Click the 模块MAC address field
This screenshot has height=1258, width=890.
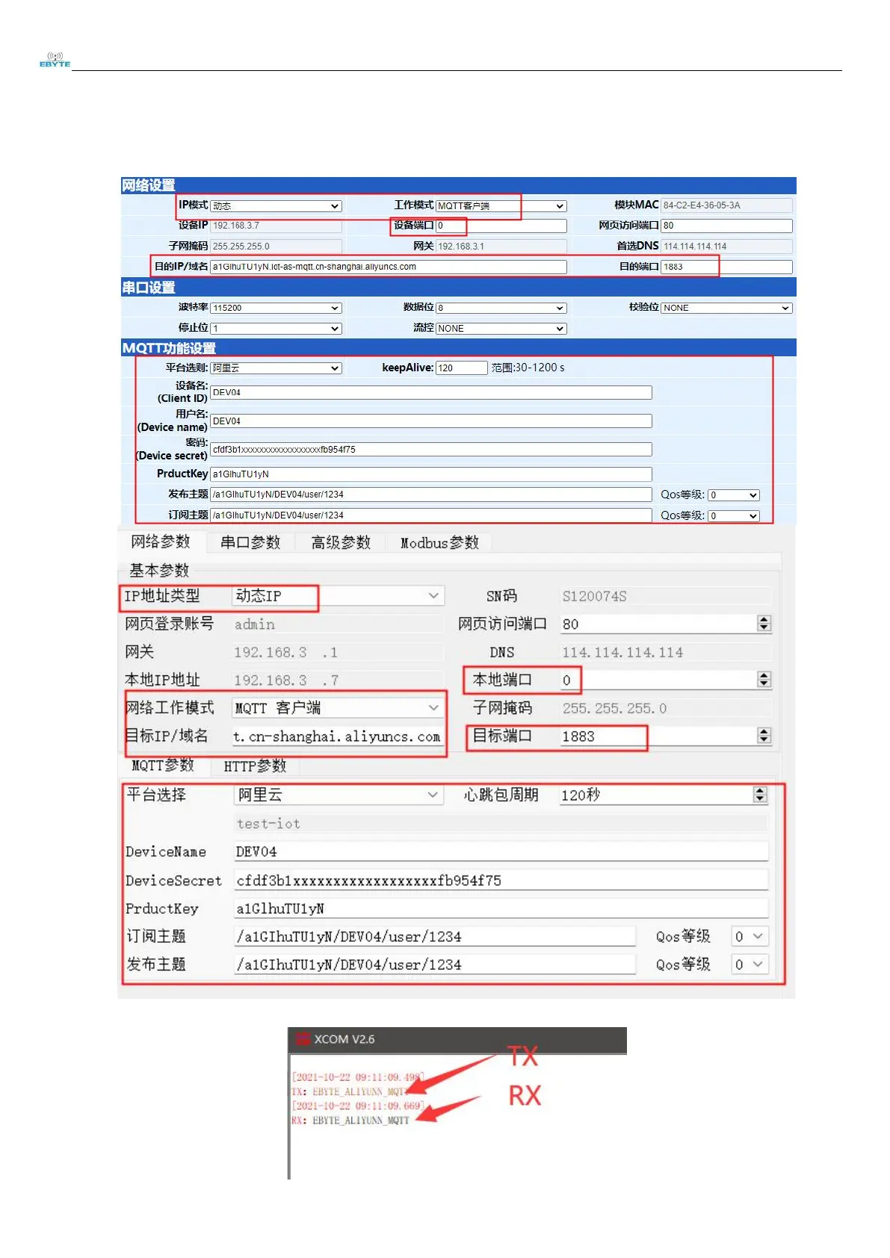coord(726,205)
